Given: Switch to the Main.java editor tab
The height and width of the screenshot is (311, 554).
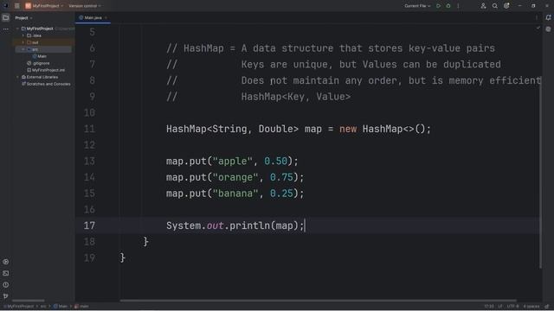Looking at the screenshot, I should click(x=93, y=17).
